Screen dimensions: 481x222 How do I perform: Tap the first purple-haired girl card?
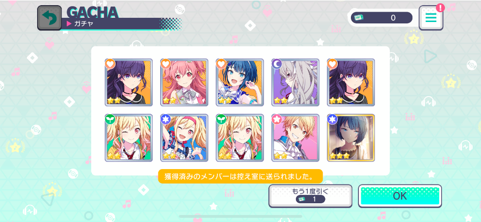(129, 82)
